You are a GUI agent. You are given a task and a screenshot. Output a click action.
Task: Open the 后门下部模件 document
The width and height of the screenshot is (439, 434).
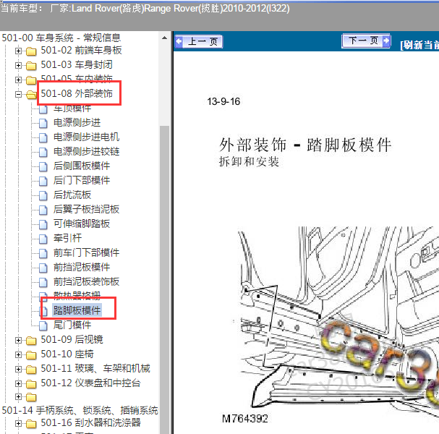(82, 180)
